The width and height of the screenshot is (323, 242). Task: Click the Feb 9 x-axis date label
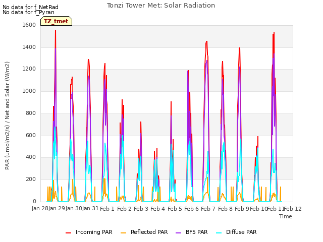(242, 209)
